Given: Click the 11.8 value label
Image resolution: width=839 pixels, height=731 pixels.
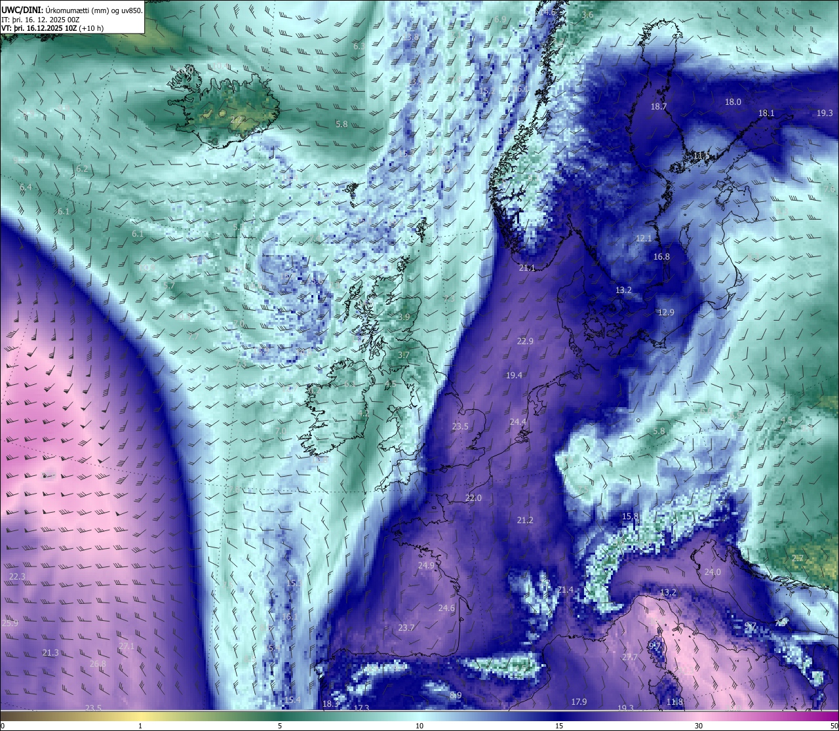Looking at the screenshot, I should 674,701.
